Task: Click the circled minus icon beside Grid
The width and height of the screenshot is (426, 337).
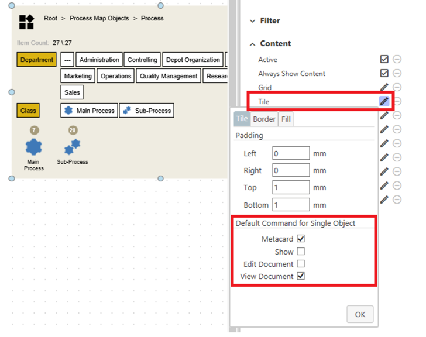Action: coord(397,87)
